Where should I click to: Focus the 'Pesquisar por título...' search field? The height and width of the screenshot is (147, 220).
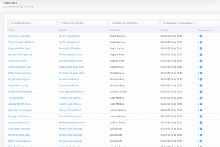pos(32,23)
